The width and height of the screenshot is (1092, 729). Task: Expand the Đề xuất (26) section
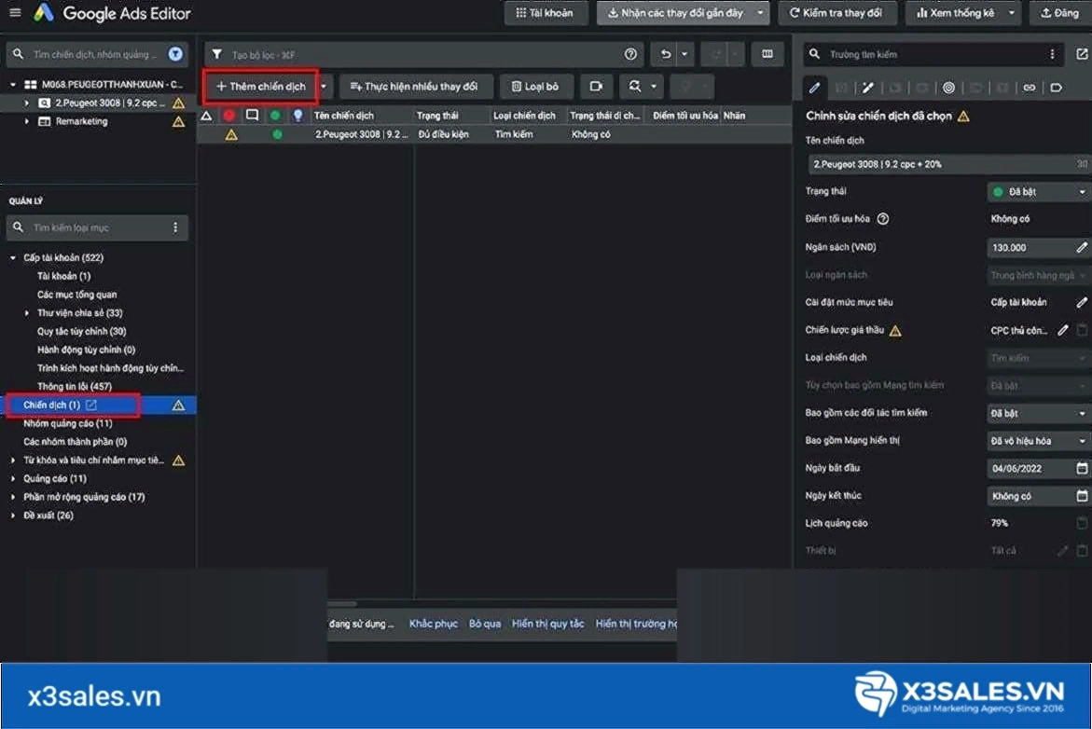(12, 516)
